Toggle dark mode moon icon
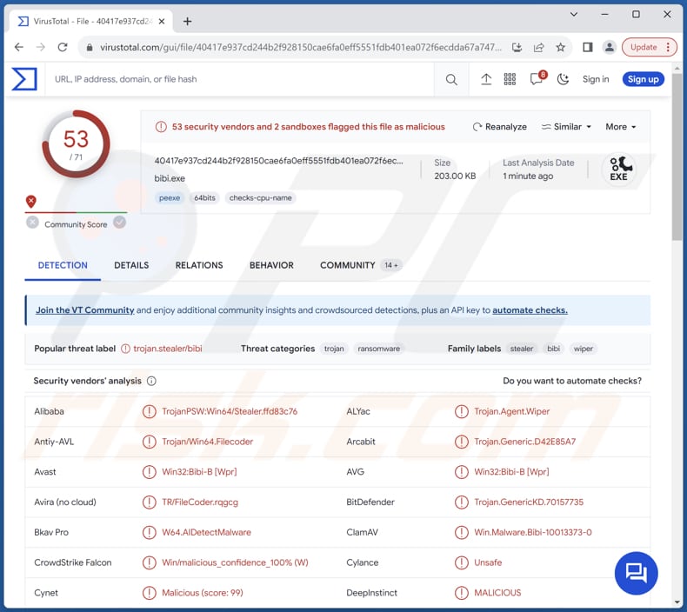Image resolution: width=687 pixels, height=612 pixels. 563,79
